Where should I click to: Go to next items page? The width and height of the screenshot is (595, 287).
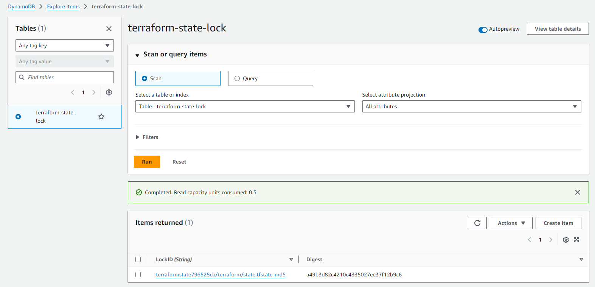pyautogui.click(x=551, y=240)
